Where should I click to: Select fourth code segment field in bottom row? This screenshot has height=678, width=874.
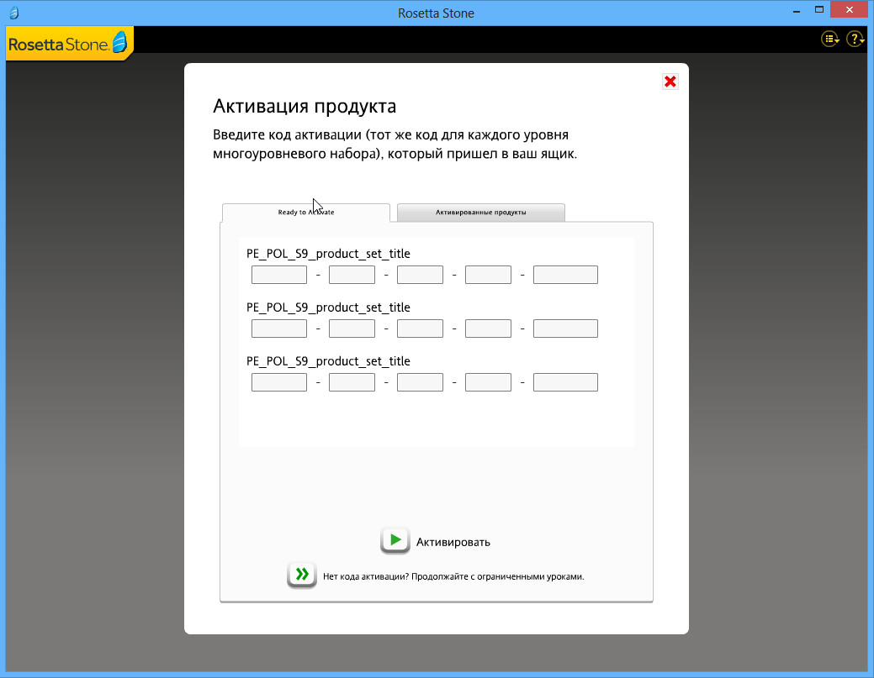pos(488,382)
